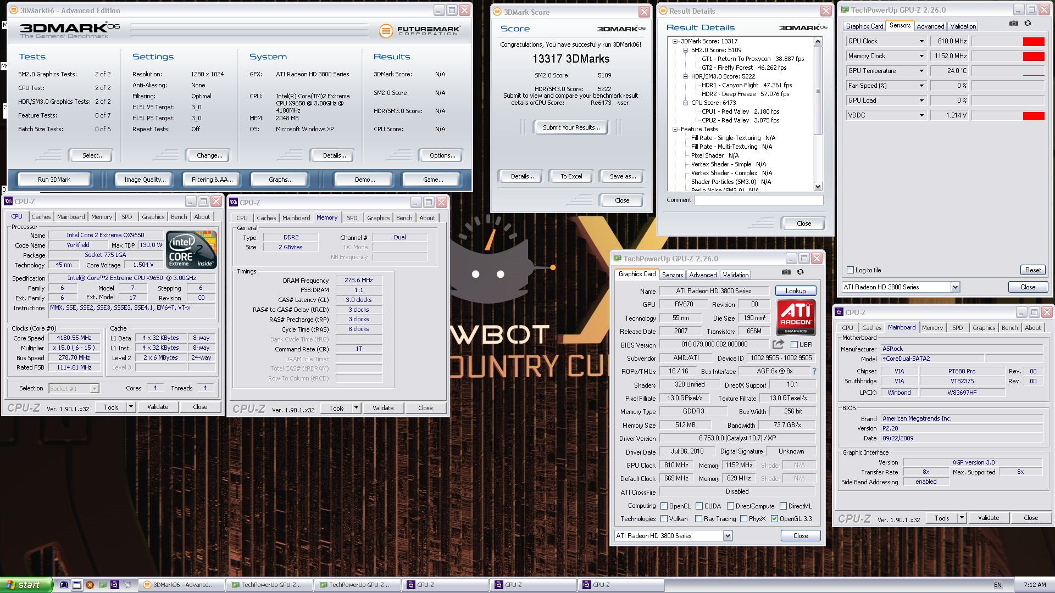Click the window quick launch icon on taskbar
This screenshot has width=1055, height=593.
[77, 585]
